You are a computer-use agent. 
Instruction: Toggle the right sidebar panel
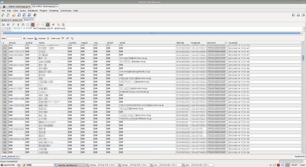point(303,15)
